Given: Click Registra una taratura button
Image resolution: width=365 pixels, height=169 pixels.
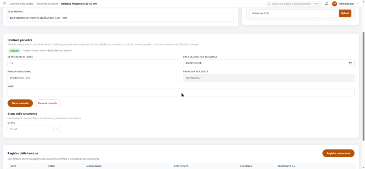Looking at the screenshot, I should coord(338,153).
